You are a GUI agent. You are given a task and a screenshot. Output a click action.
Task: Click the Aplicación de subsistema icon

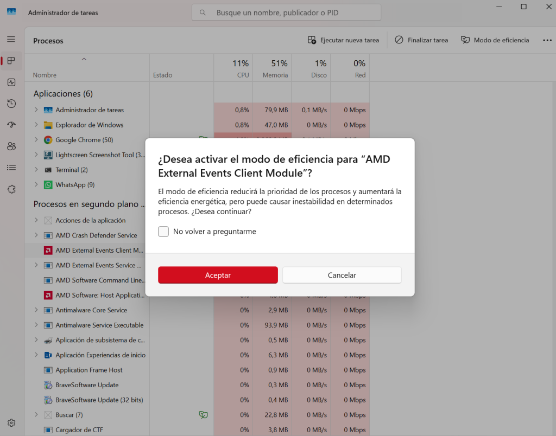tap(48, 340)
